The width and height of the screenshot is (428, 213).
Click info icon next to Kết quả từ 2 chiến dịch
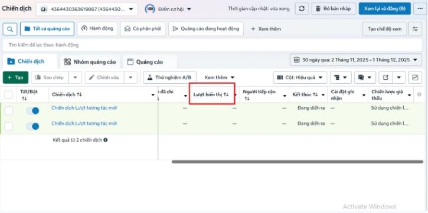tap(105, 140)
